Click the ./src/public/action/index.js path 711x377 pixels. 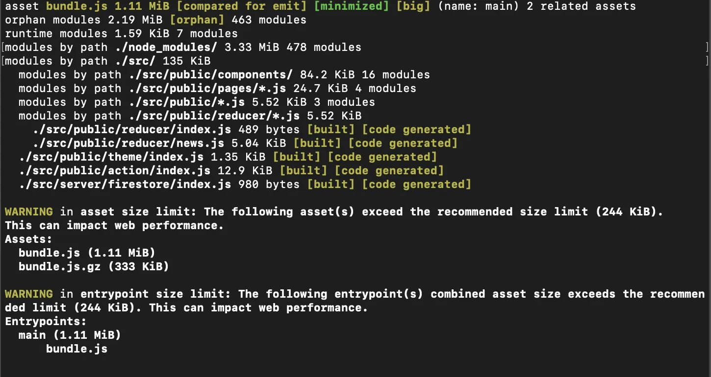click(x=115, y=171)
